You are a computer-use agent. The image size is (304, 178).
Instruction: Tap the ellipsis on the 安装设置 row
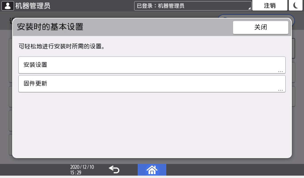(281, 71)
